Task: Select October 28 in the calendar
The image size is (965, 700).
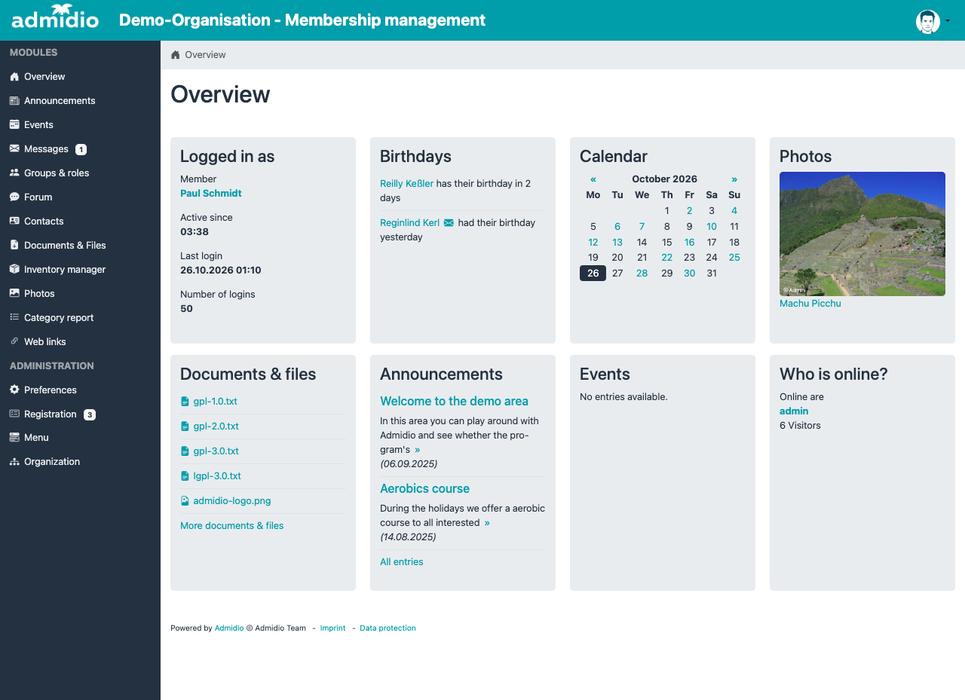Action: coord(642,274)
